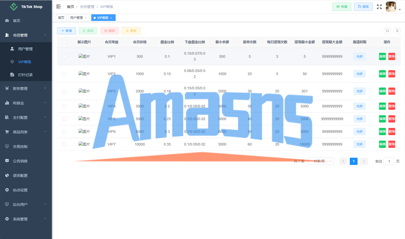Toggle fullscreen mode icon
Image resolution: width=405 pixels, height=239 pixels.
(379, 7)
